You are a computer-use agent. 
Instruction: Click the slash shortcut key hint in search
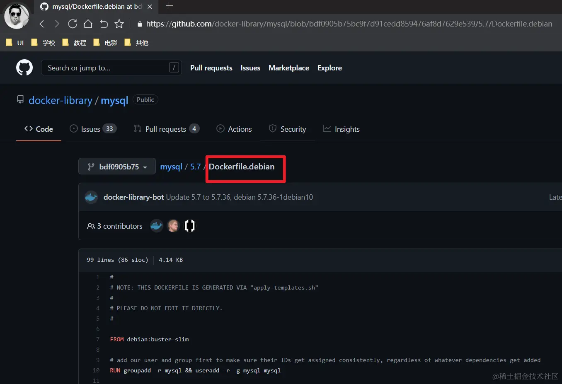tap(174, 68)
